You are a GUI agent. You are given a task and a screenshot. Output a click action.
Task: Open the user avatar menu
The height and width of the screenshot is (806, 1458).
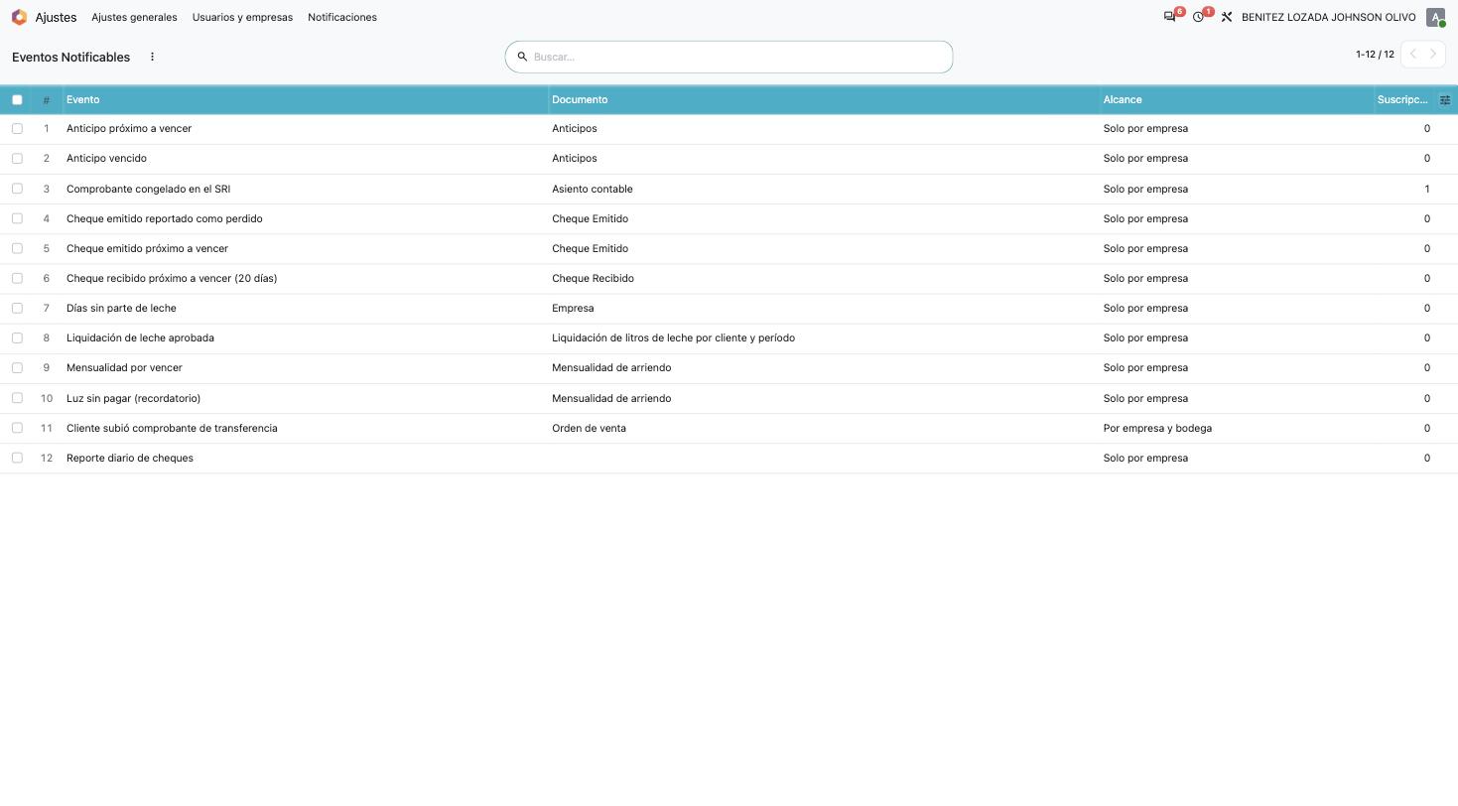pos(1435,17)
